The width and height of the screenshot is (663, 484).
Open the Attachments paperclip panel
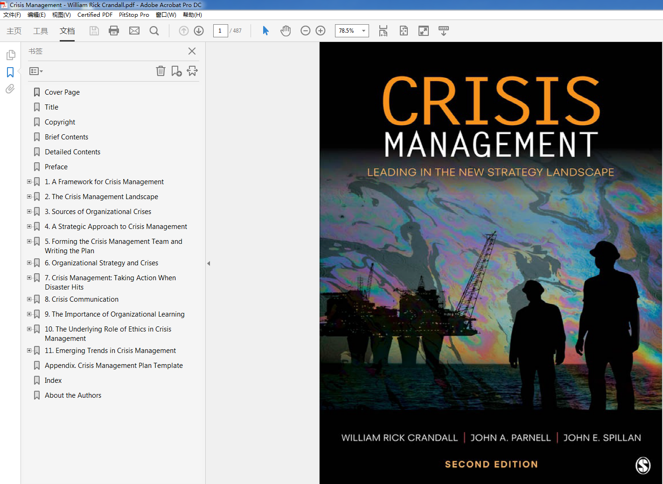pyautogui.click(x=10, y=89)
